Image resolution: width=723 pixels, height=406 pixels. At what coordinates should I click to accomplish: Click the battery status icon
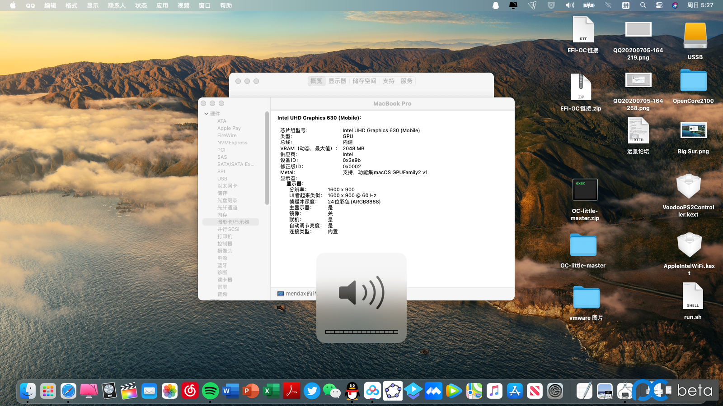(x=589, y=5)
